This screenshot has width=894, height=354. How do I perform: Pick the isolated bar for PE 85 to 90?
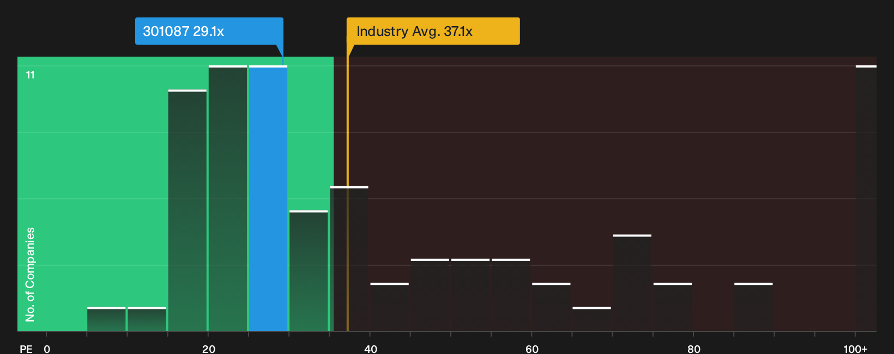(753, 307)
